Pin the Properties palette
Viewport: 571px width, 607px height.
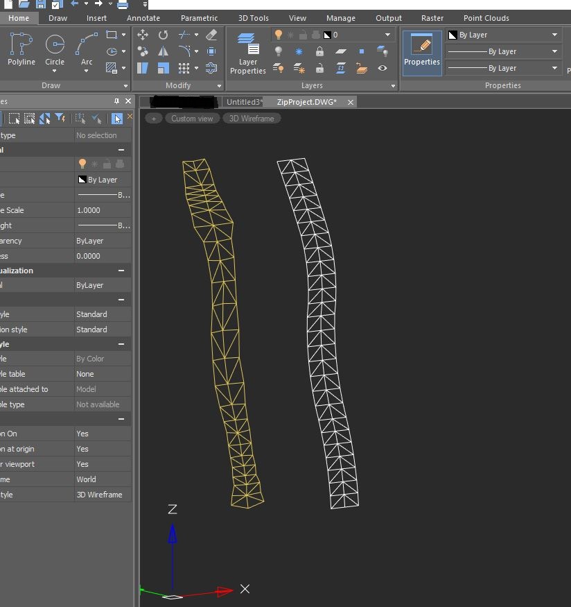(116, 101)
